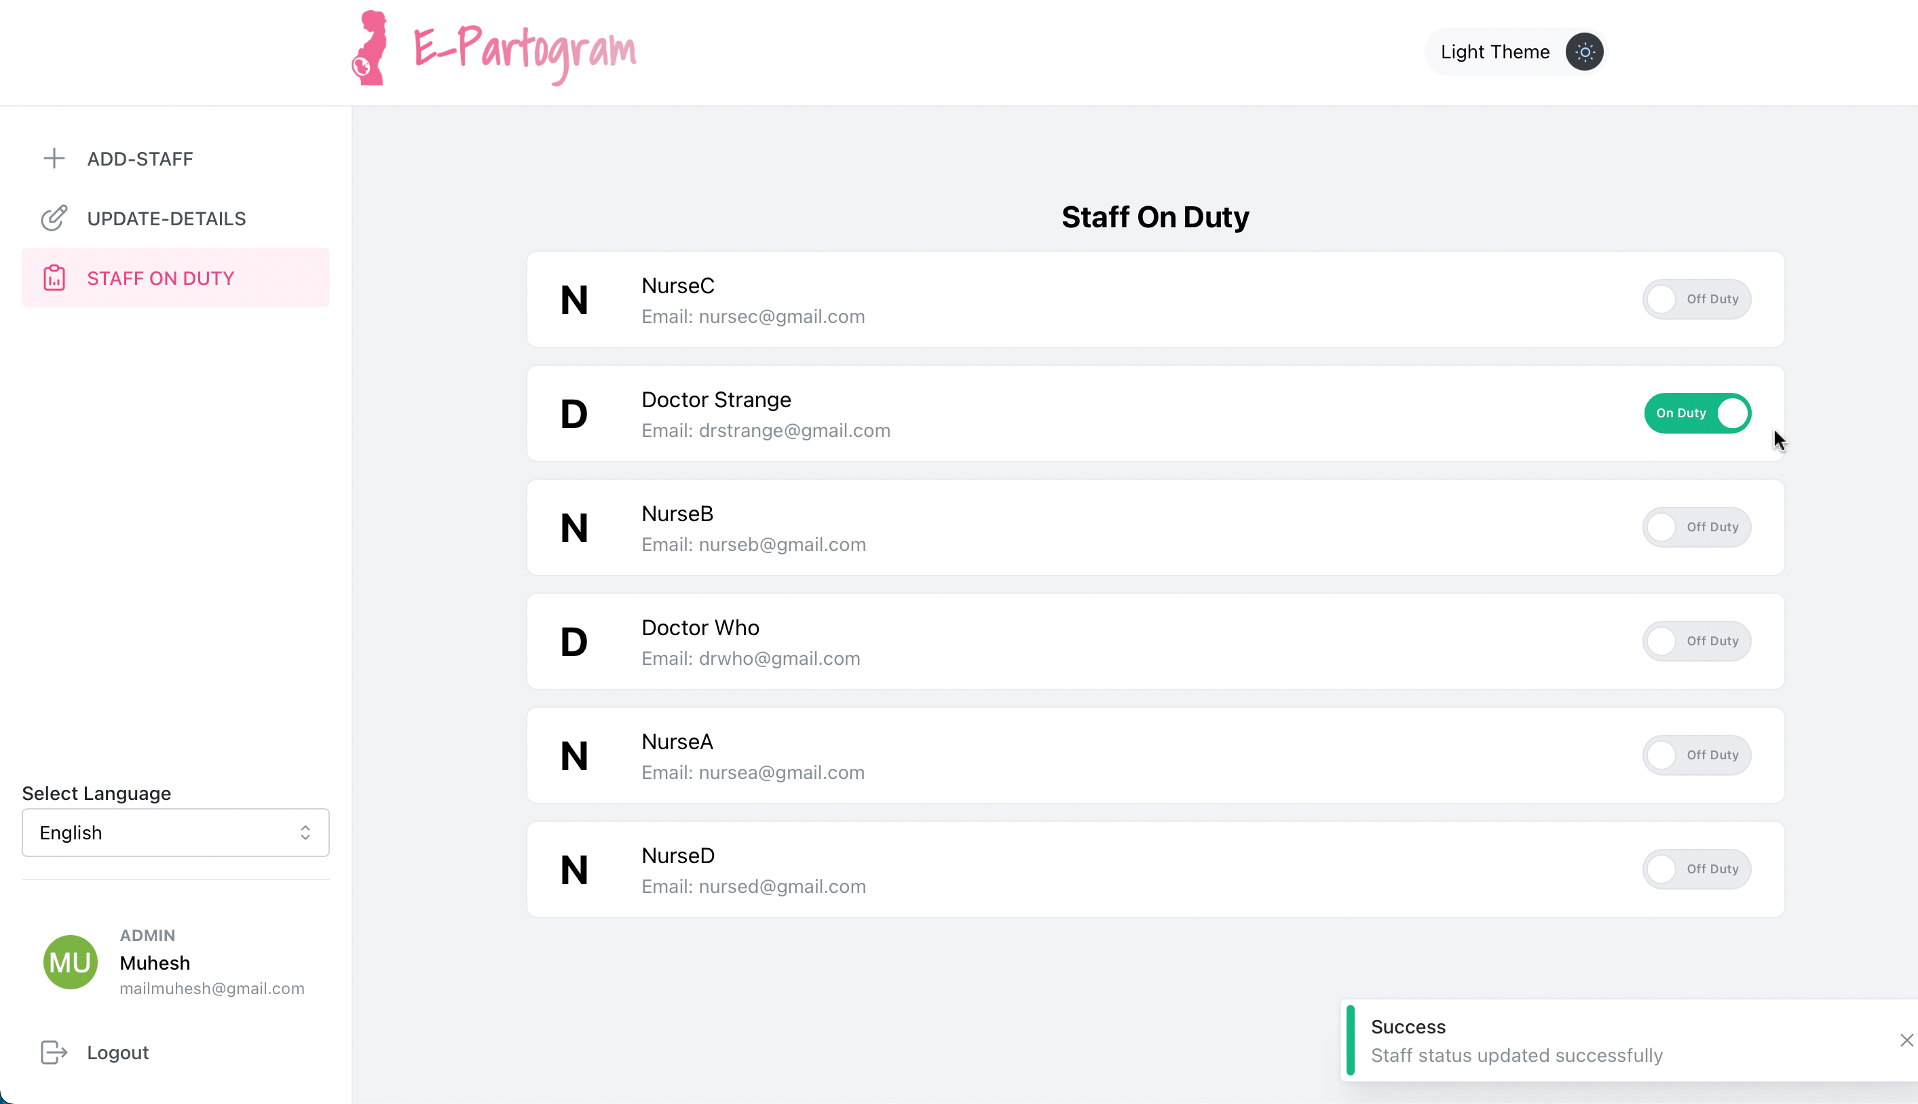The image size is (1918, 1104).
Task: Turn off Doctor Strange's On Duty switch
Action: [x=1697, y=413]
